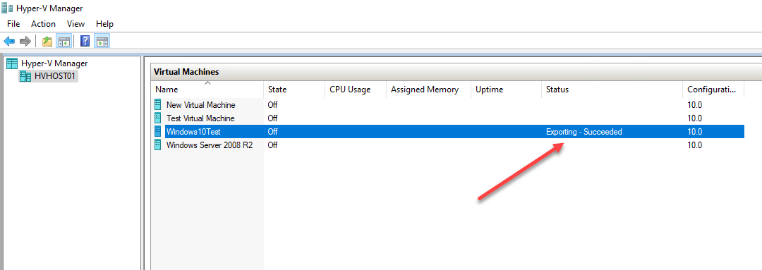This screenshot has width=762, height=270.
Task: Select the HVHOST01 tree node
Action: pos(56,76)
